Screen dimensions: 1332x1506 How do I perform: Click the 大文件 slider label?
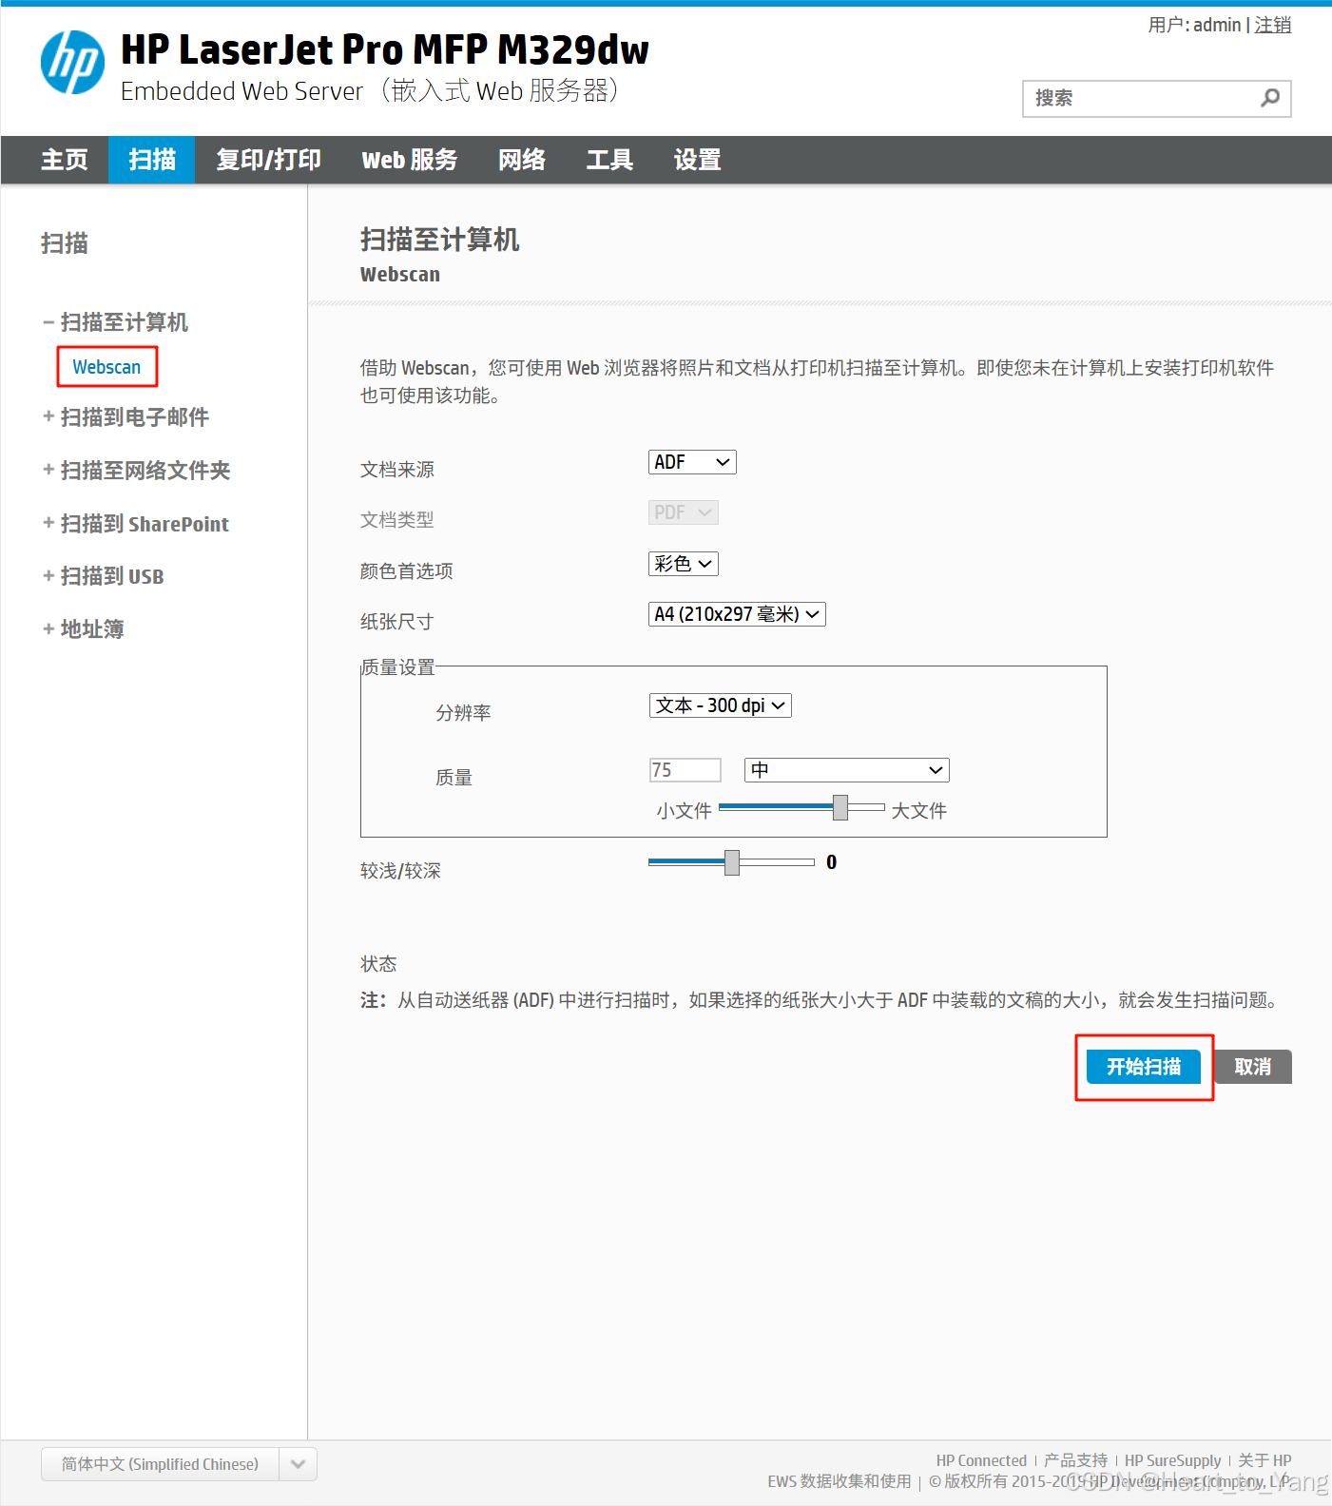pos(918,811)
